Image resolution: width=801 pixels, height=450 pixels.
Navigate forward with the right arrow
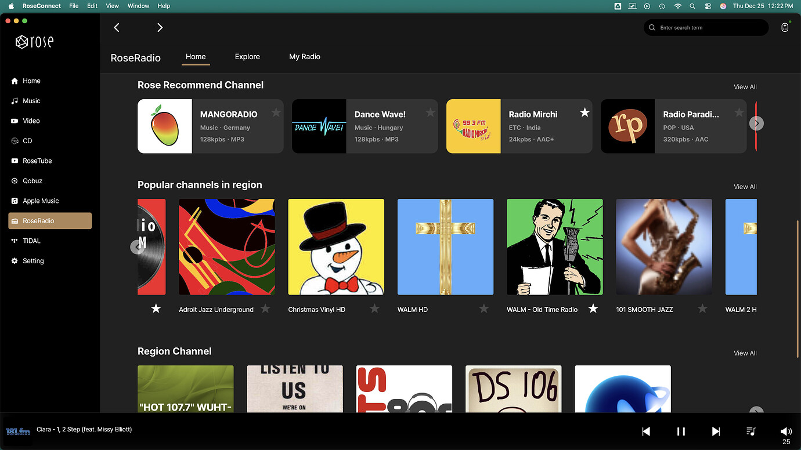(x=160, y=27)
